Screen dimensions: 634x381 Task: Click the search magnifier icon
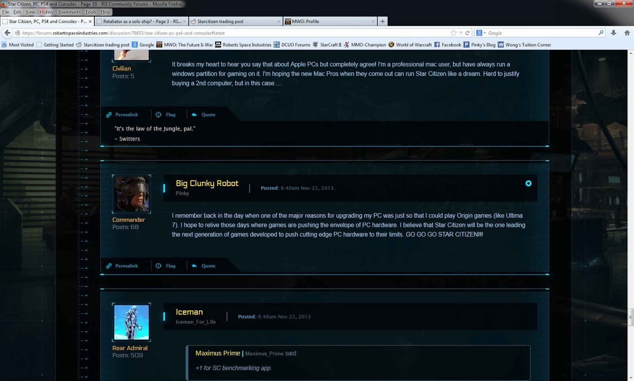point(601,33)
